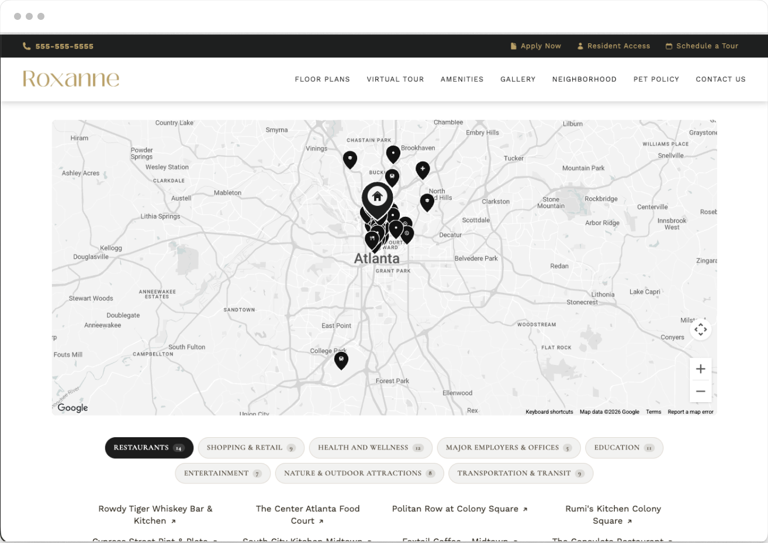Click the Map data ©2026 Google text
Screen dimensions: 768x543
[x=610, y=412]
